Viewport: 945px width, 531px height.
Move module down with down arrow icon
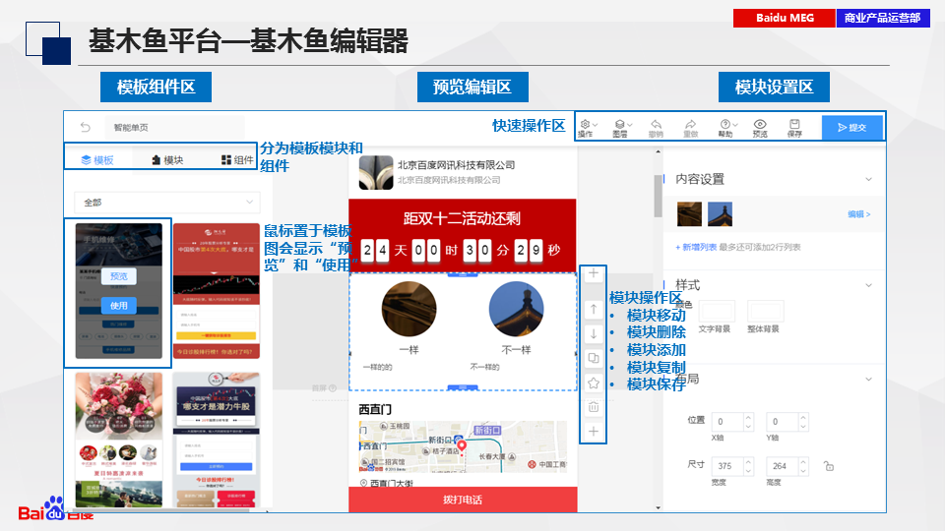pyautogui.click(x=594, y=334)
